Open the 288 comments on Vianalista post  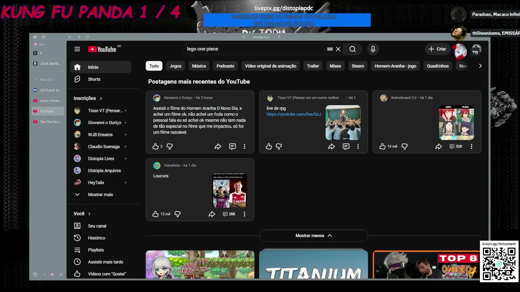[x=229, y=214]
